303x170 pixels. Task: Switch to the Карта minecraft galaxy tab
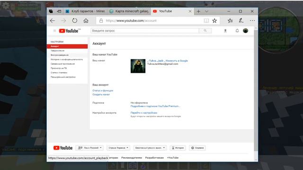[x=129, y=11]
